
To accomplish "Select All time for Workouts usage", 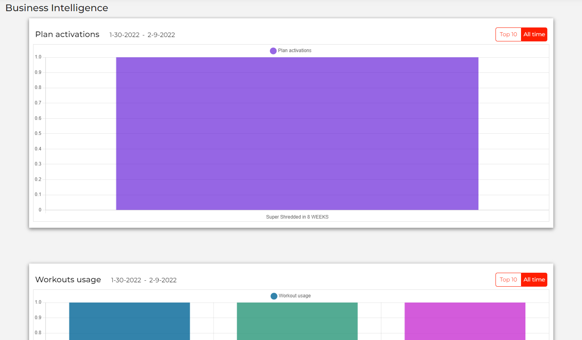I will pos(534,280).
